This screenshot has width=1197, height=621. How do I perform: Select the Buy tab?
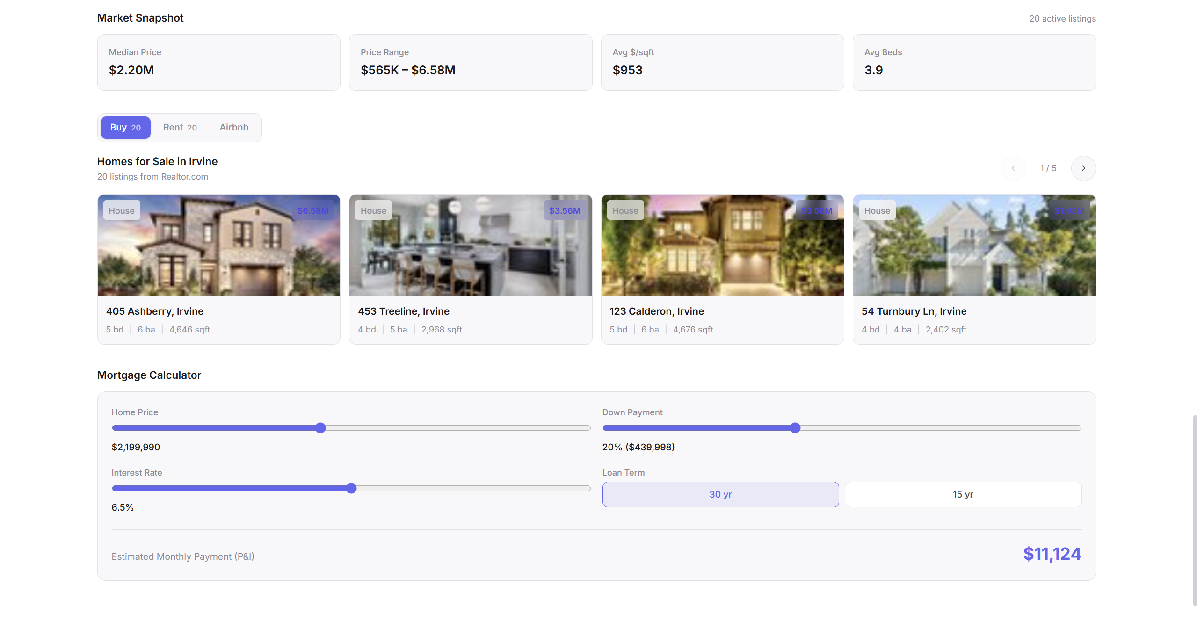[x=125, y=128]
